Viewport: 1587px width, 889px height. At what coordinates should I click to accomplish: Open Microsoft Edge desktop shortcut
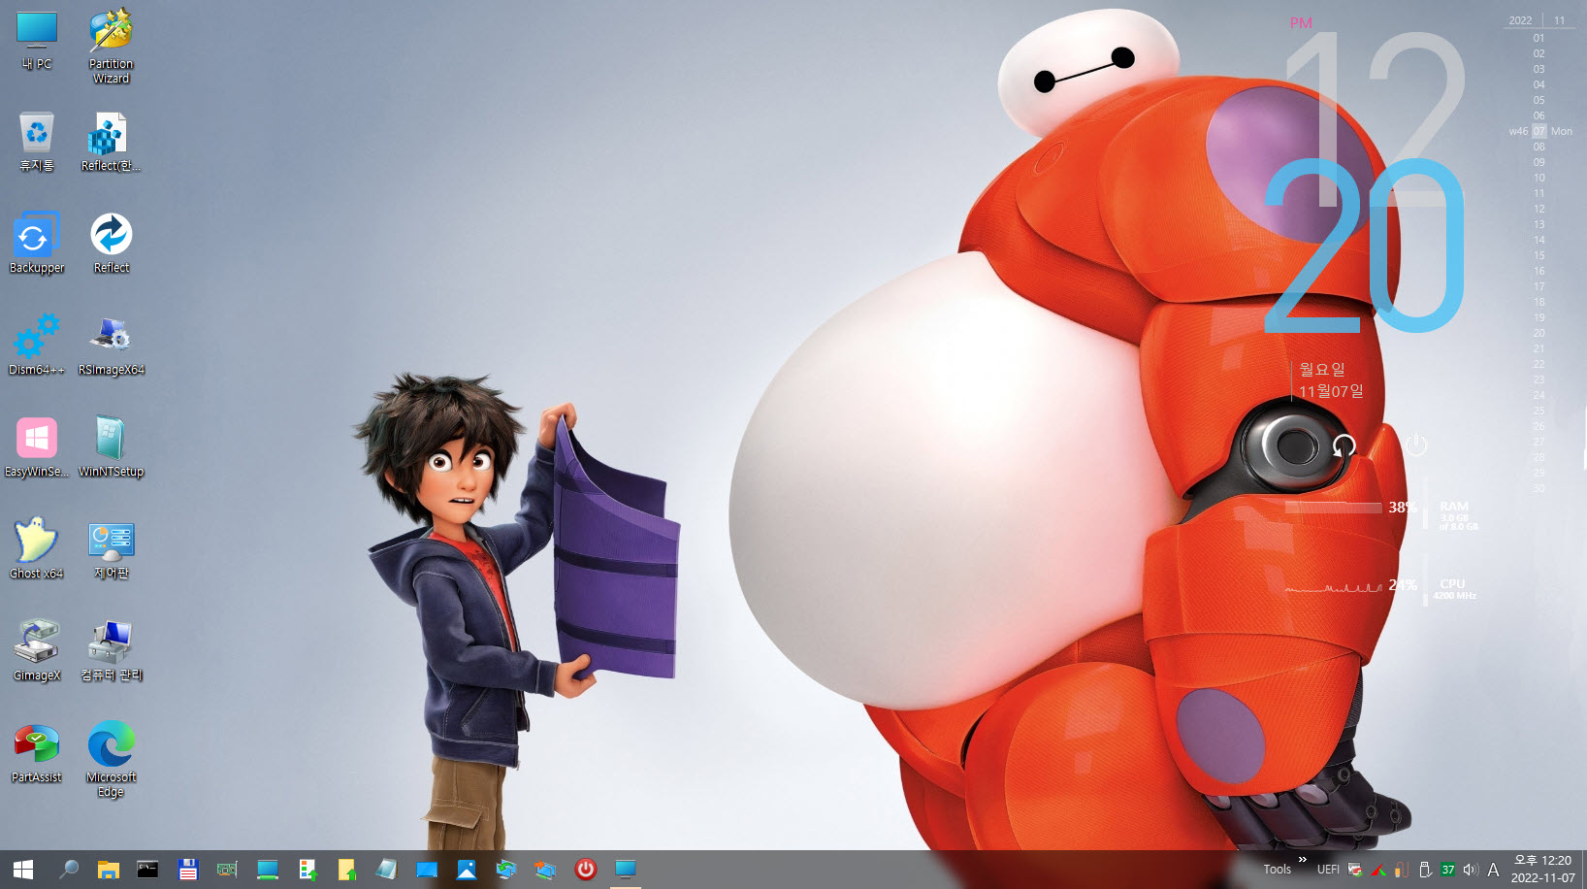point(111,760)
